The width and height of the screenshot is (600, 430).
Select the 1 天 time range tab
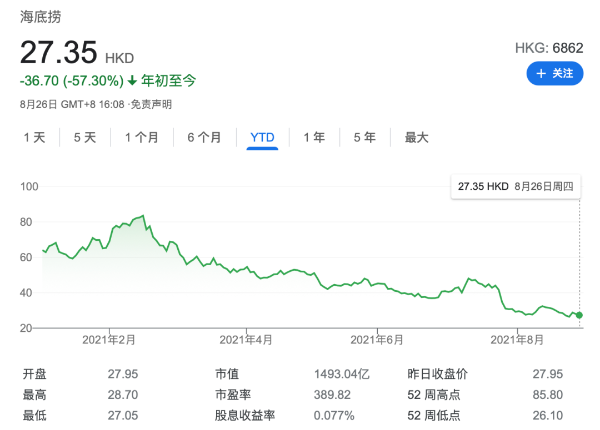click(34, 137)
